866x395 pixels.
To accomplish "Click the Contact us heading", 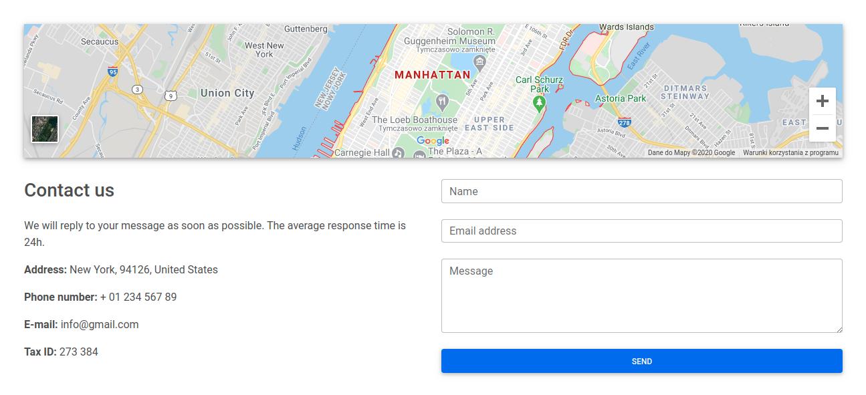I will pos(69,190).
